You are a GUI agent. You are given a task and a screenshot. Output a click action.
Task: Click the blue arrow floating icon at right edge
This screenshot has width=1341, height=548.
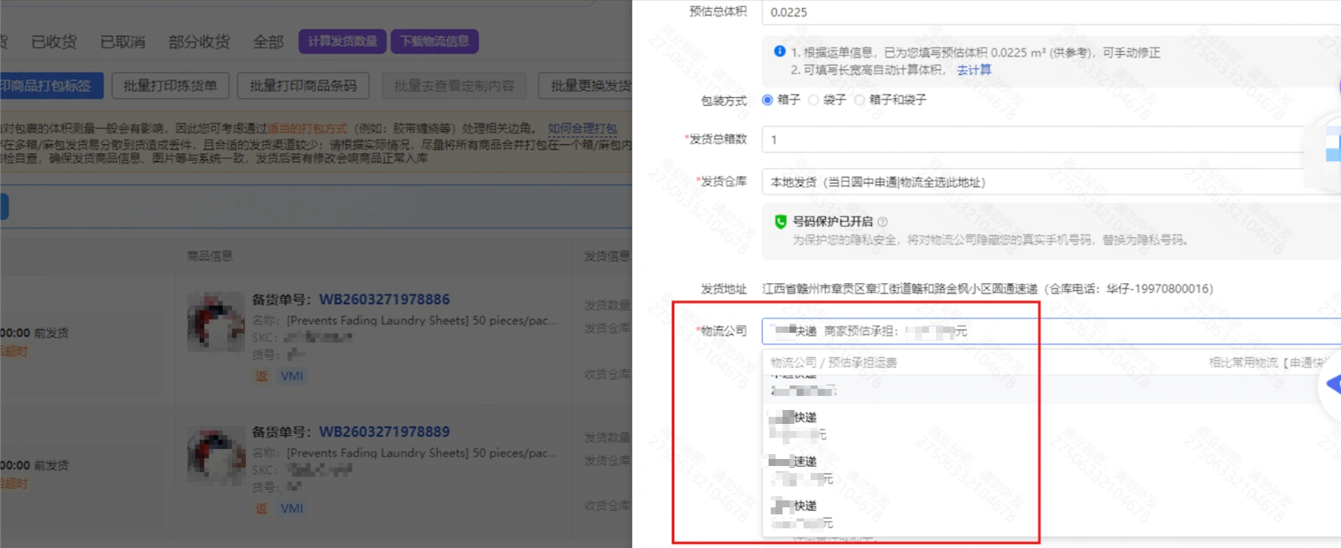click(1333, 384)
